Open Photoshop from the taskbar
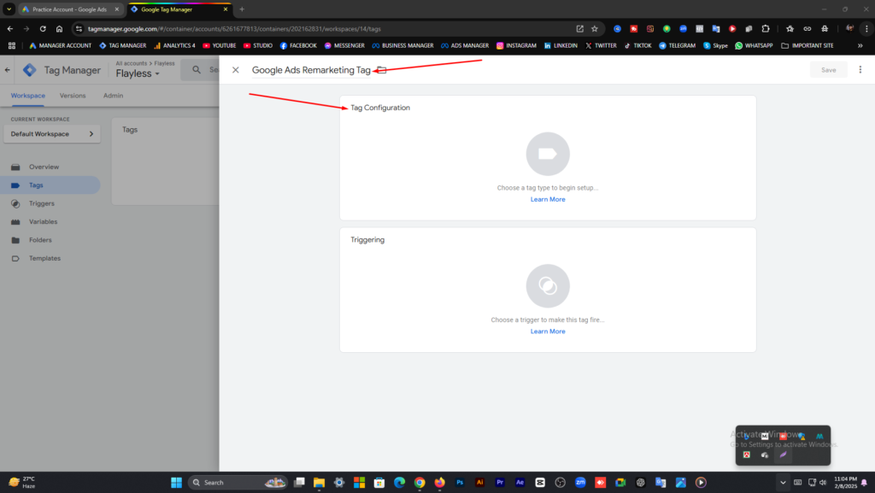This screenshot has width=875, height=493. tap(460, 483)
